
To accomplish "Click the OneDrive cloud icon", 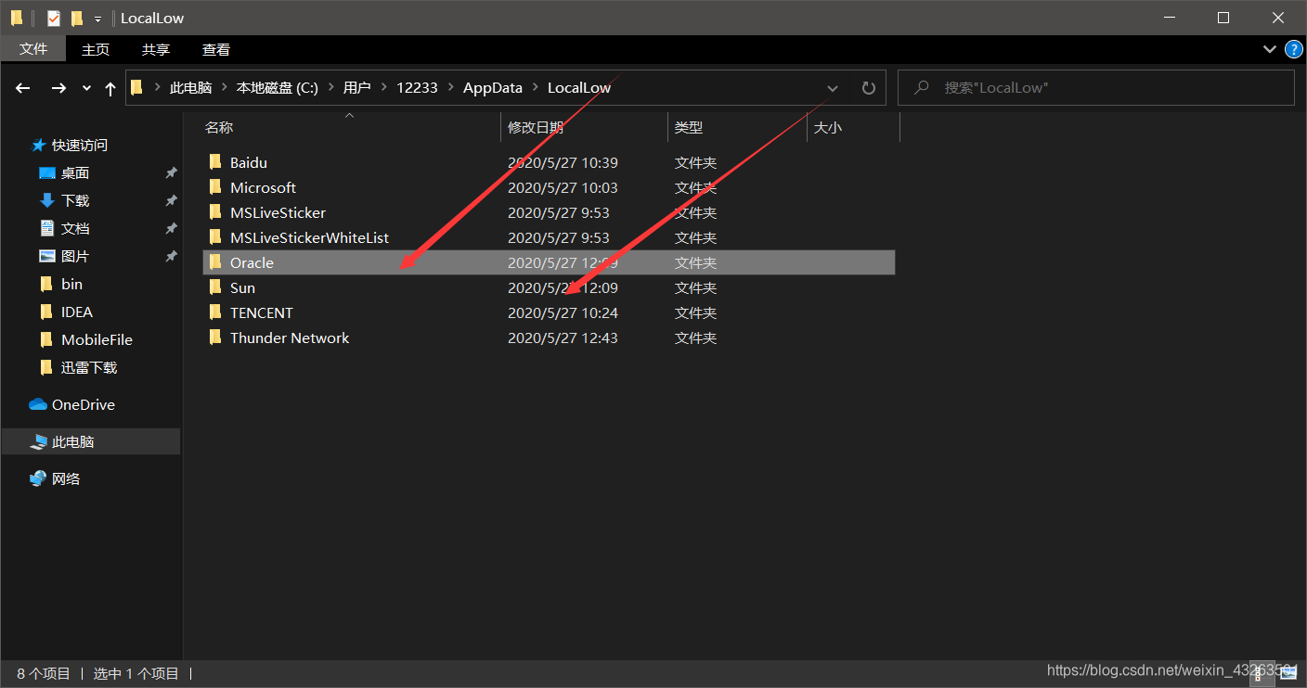I will pos(38,404).
